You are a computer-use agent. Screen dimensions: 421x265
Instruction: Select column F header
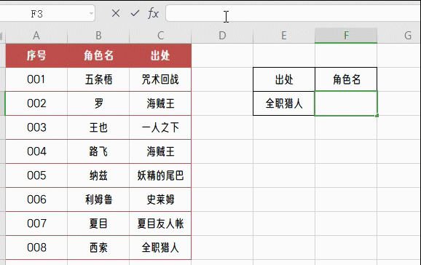[346, 36]
